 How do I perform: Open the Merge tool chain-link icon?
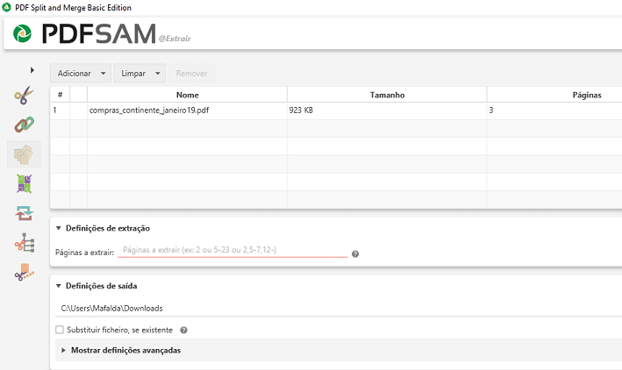click(x=24, y=125)
